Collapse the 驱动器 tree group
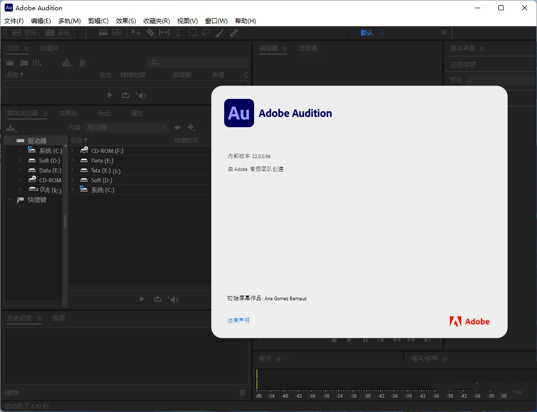Viewport: 537px width, 412px height. click(x=9, y=141)
